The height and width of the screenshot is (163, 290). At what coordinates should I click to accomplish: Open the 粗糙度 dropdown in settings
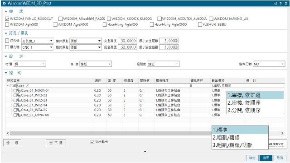pos(163,64)
